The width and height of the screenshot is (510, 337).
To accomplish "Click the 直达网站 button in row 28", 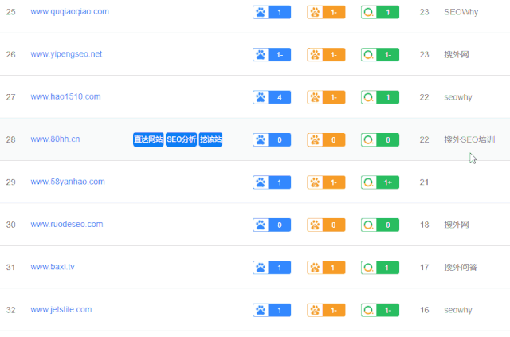I will 148,139.
